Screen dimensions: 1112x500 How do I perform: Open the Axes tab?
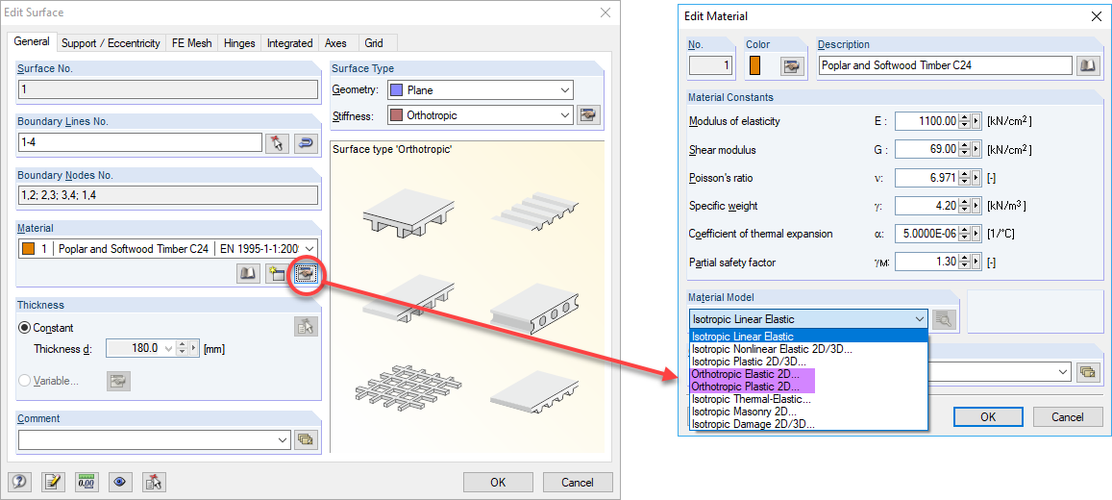[x=335, y=43]
